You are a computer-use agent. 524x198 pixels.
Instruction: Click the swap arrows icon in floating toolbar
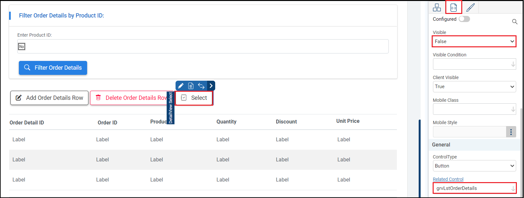tap(201, 86)
